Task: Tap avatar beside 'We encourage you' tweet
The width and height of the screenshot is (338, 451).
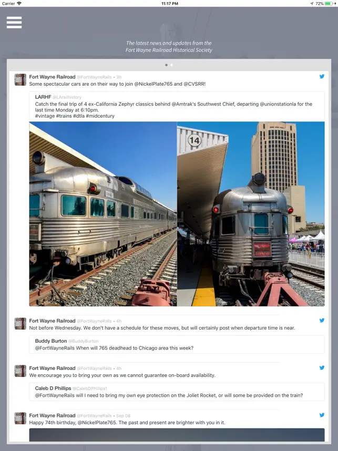Action: [x=20, y=371]
